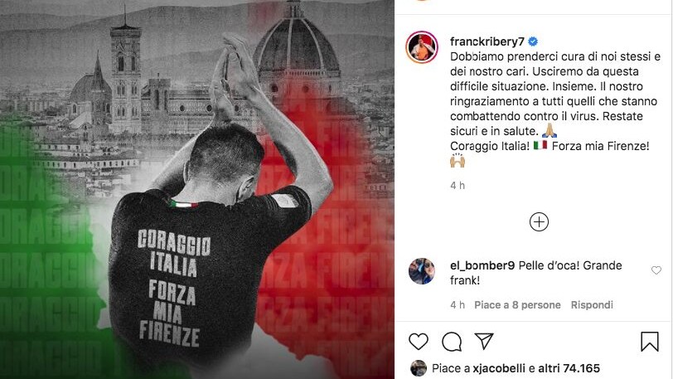The width and height of the screenshot is (673, 379).
Task: Click the Coraggio Italia post image
Action: (x=197, y=189)
